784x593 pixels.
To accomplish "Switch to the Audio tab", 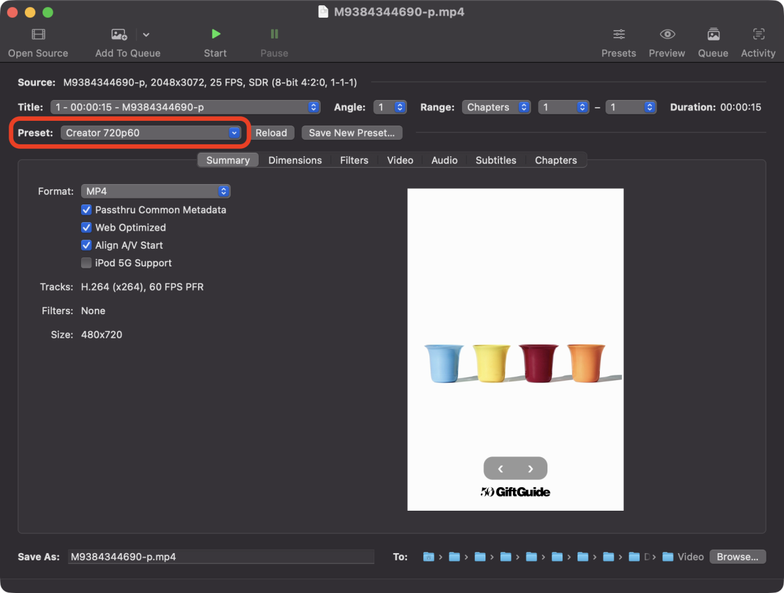I will point(444,159).
